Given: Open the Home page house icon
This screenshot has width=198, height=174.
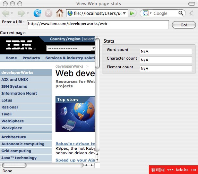Looking at the screenshot, I should 60,13.
